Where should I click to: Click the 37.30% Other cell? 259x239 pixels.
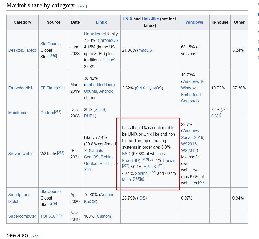[x=239, y=88]
